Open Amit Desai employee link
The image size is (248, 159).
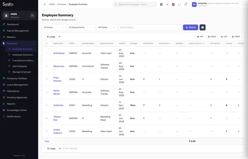tap(59, 53)
